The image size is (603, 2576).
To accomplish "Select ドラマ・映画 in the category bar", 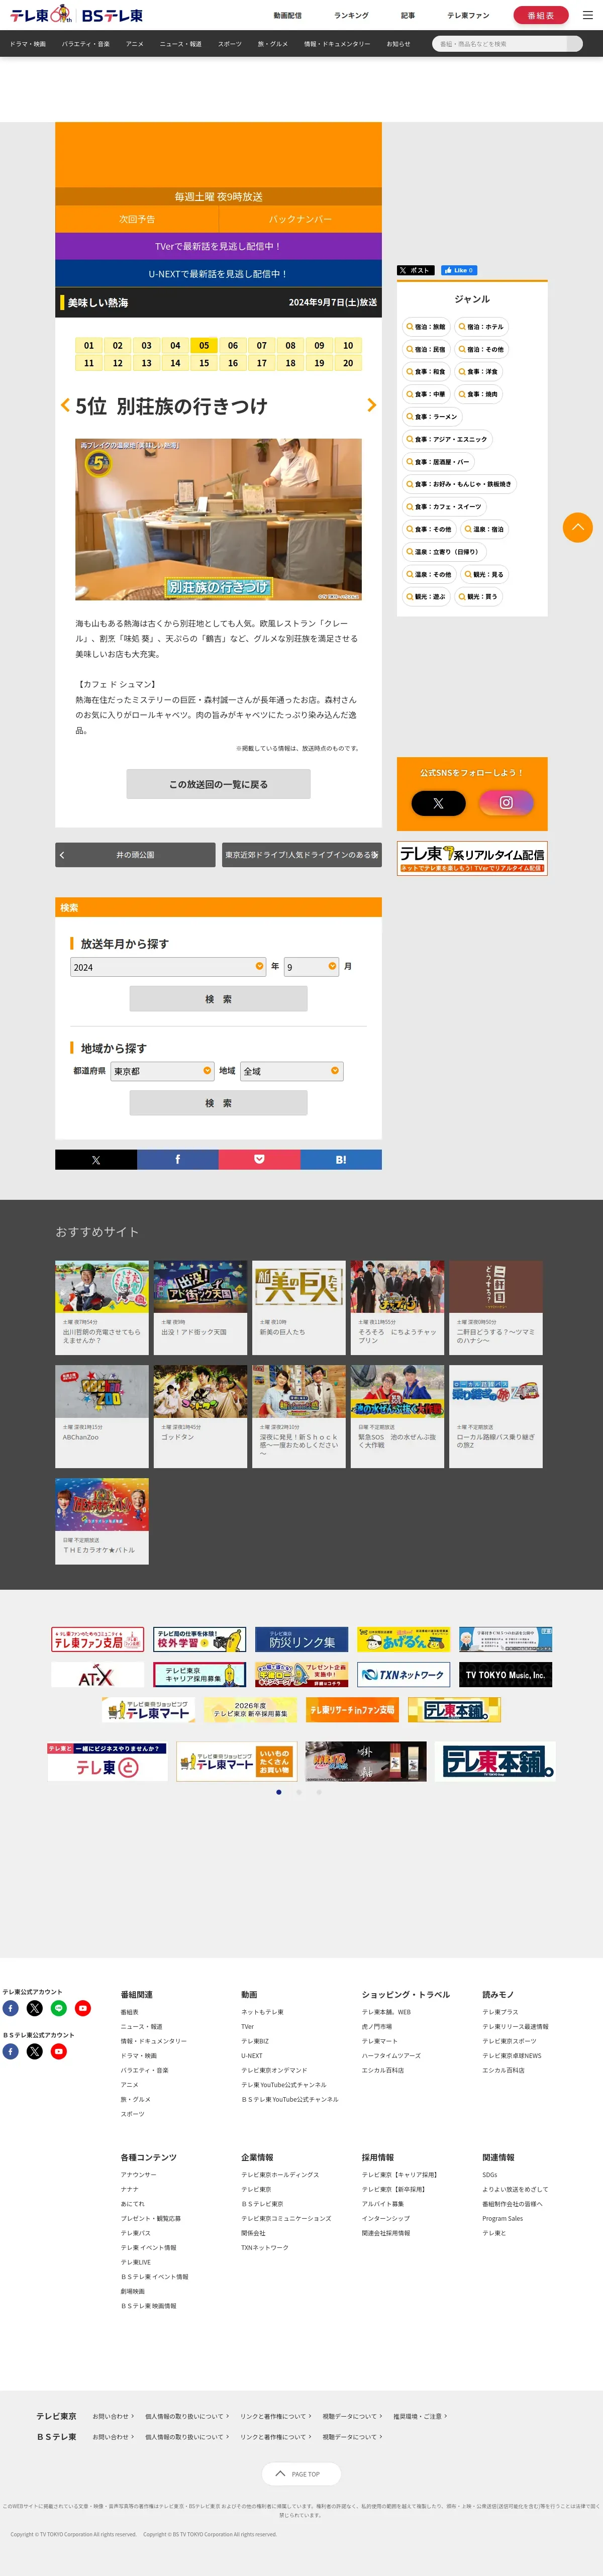I will coord(28,44).
